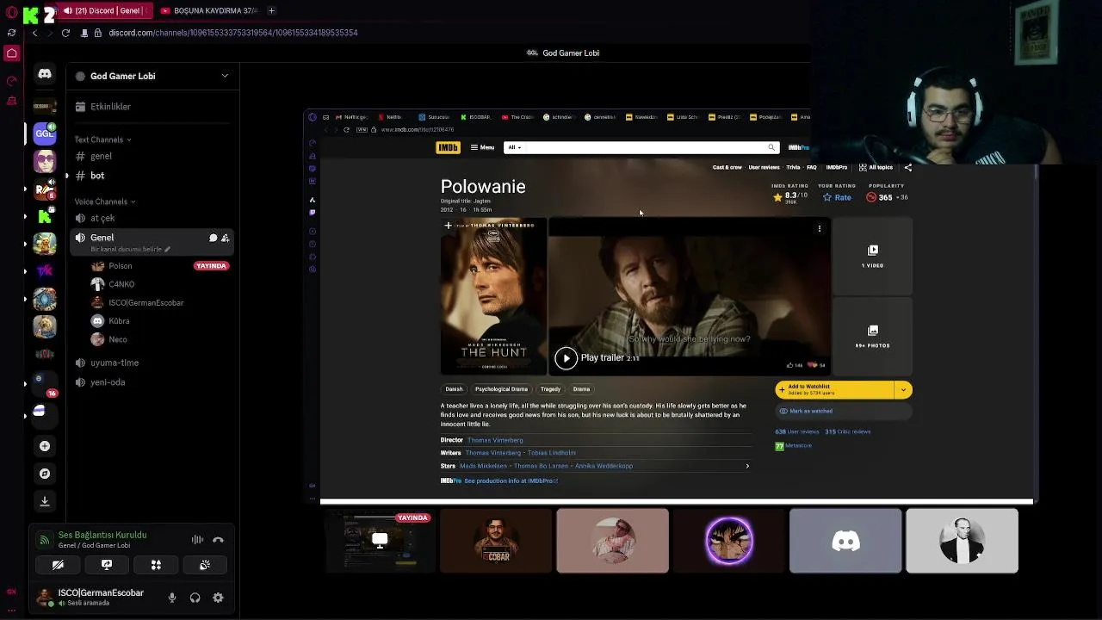This screenshot has width=1102, height=620.
Task: Open Cast & crew link
Action: coord(727,168)
